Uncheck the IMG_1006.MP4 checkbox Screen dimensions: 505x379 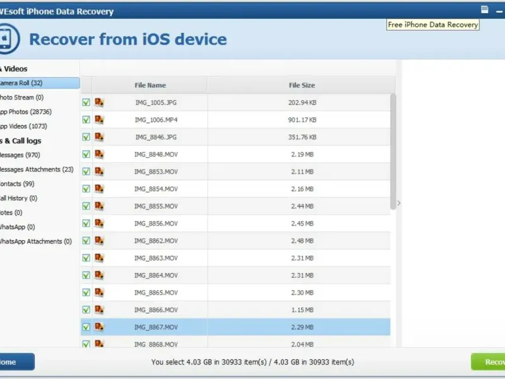(x=86, y=119)
